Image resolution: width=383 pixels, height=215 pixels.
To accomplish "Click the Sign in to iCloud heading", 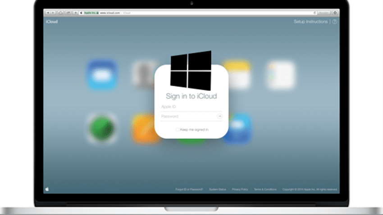I will point(191,96).
